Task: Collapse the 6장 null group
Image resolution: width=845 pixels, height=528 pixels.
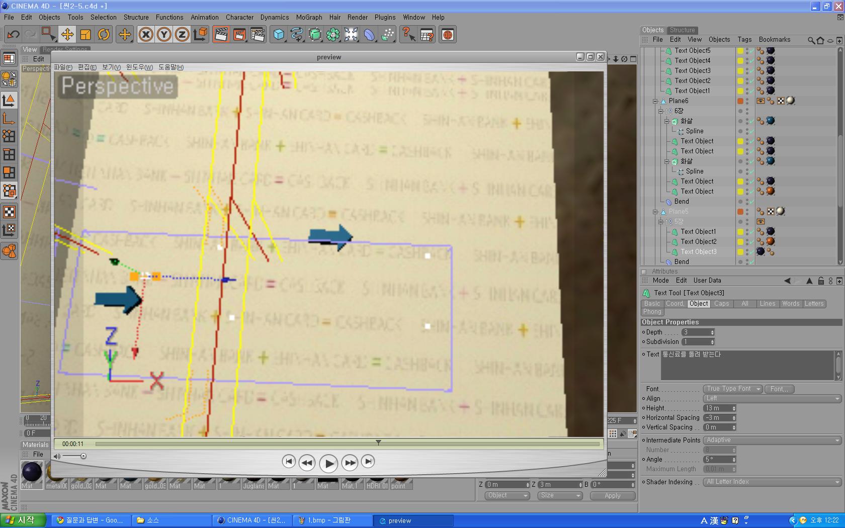Action: 661,111
